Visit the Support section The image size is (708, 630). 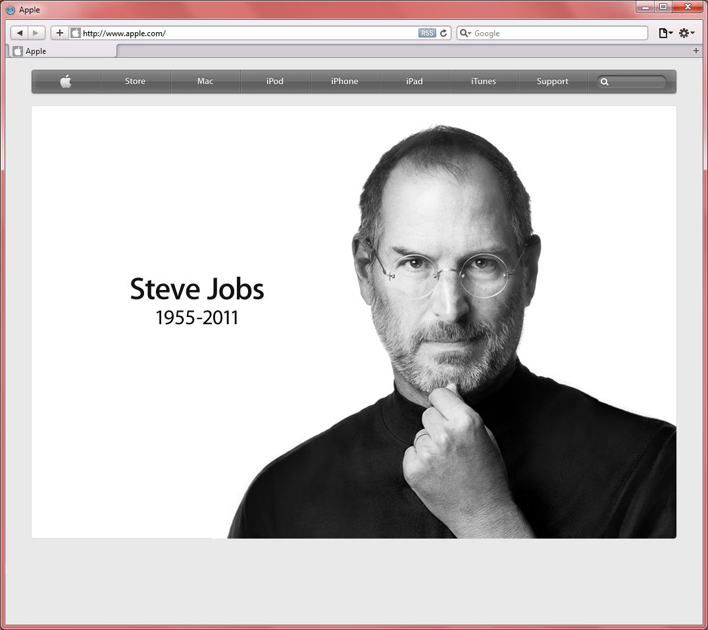(552, 82)
